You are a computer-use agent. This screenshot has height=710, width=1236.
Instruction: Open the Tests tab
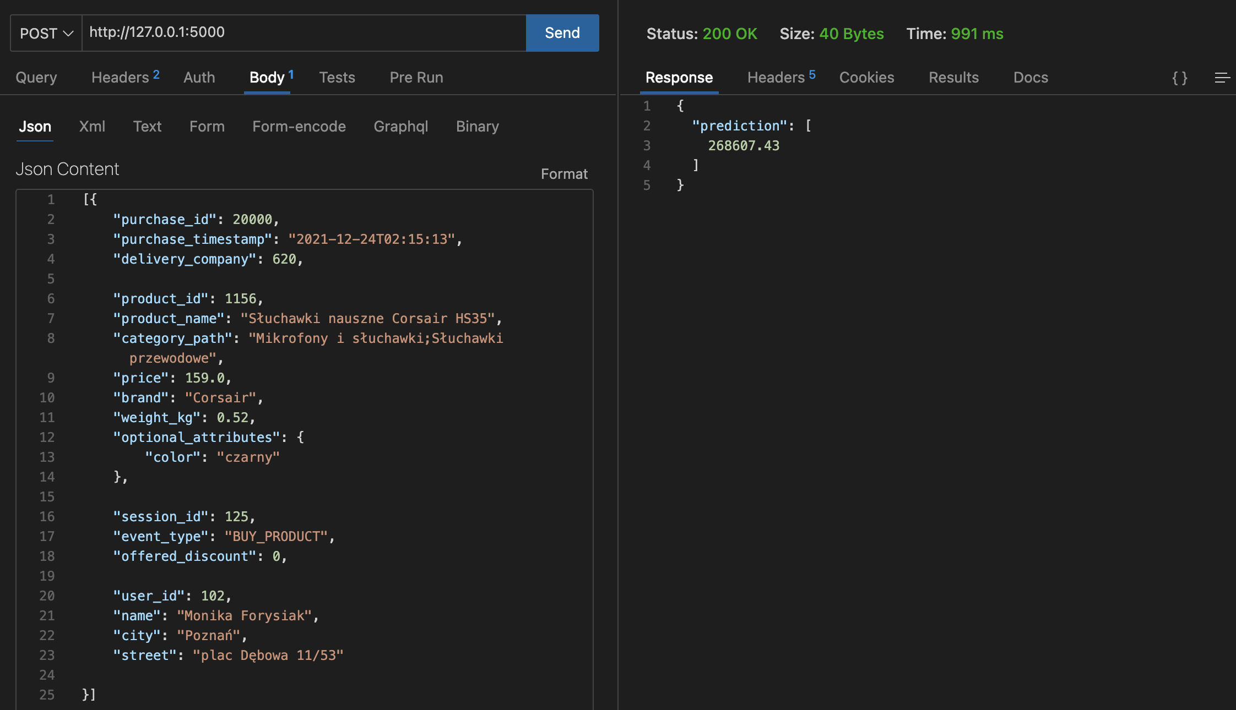(x=337, y=78)
